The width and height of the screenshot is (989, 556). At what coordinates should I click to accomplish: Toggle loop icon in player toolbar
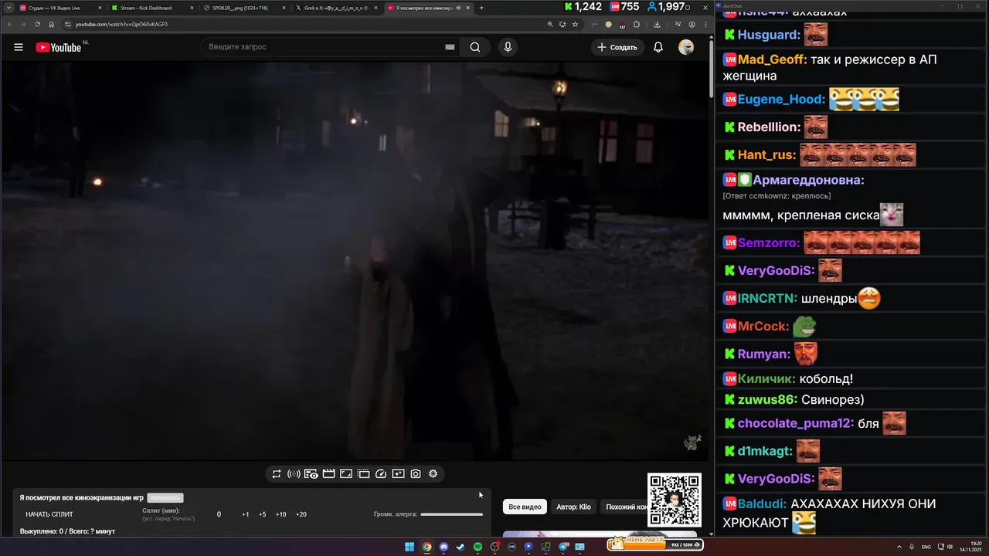276,474
